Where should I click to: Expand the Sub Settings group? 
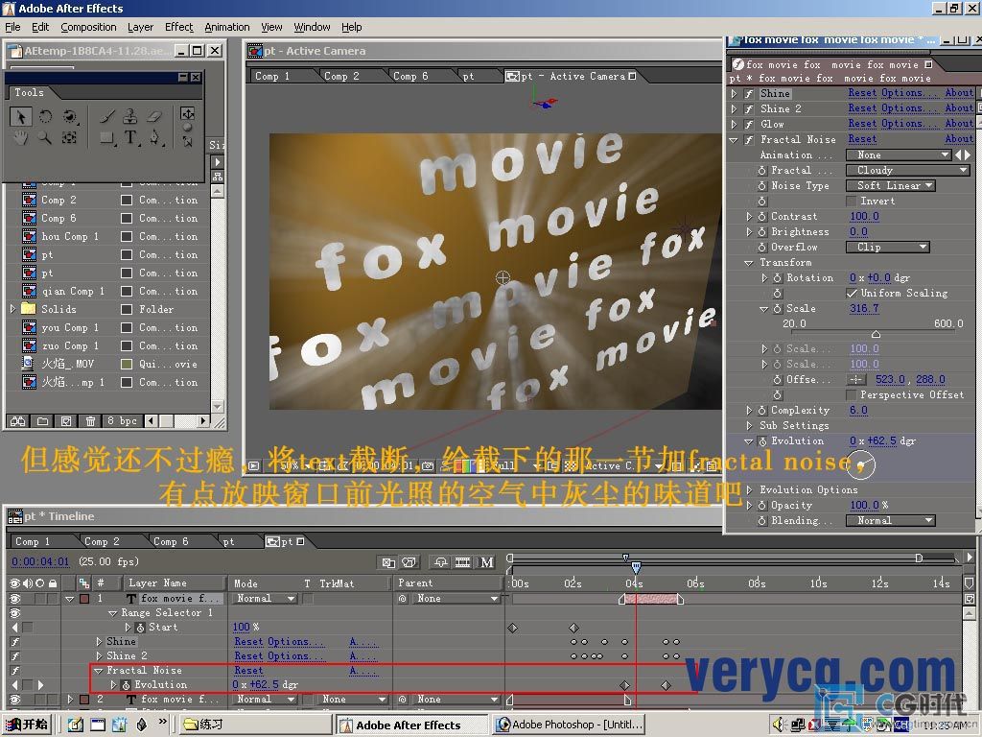tap(749, 425)
